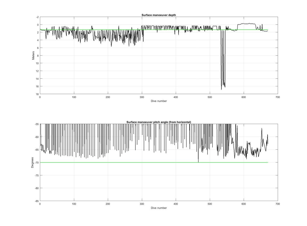The image size is (307, 226).
Task: Click the "10" tick on depth axis
Action: pos(37,63)
